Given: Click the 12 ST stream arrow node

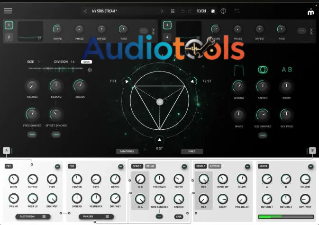Looking at the screenshot, I should pyautogui.click(x=192, y=81).
